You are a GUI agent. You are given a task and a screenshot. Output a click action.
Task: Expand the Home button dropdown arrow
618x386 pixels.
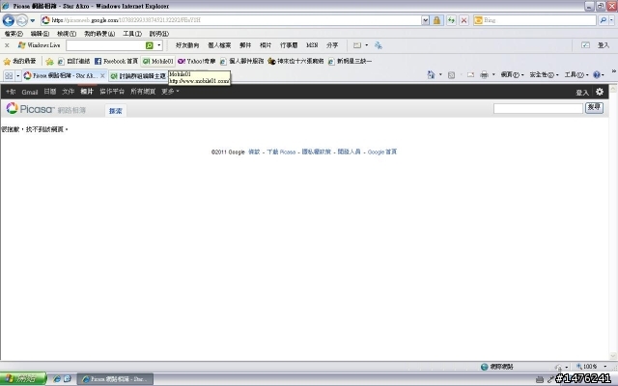pyautogui.click(x=440, y=74)
